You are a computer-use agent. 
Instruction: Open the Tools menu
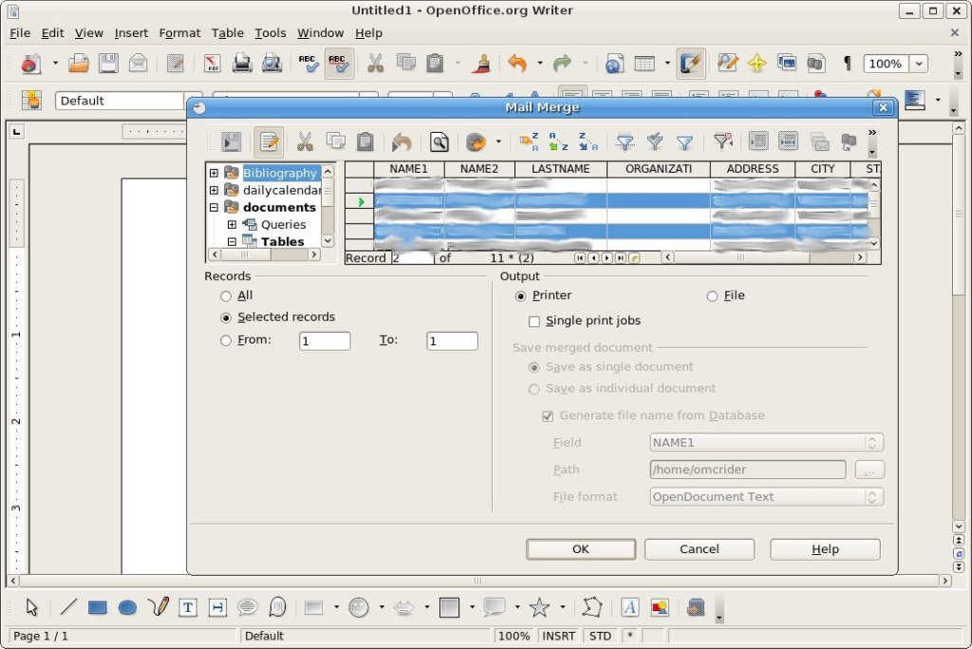(x=271, y=33)
